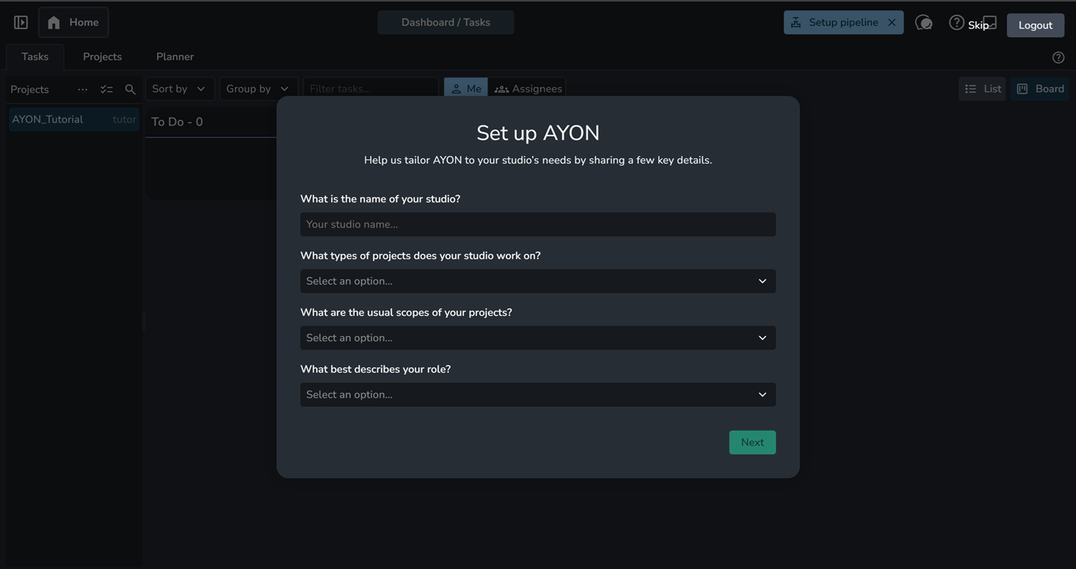The width and height of the screenshot is (1076, 569).
Task: Click the To Do - 0 column header
Action: coord(177,122)
